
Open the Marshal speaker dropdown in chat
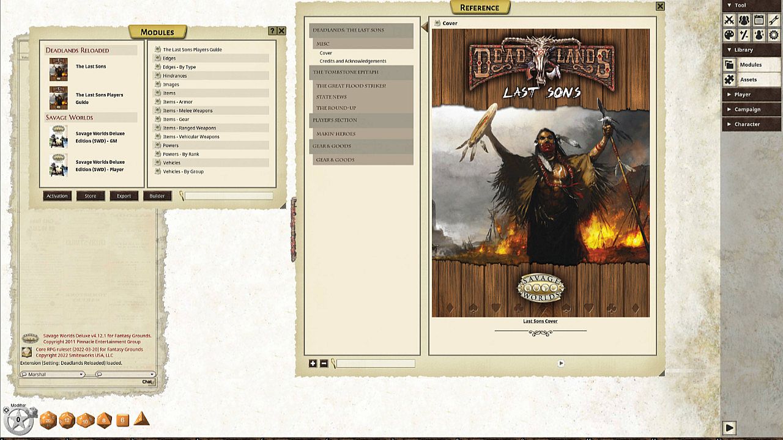pyautogui.click(x=52, y=374)
